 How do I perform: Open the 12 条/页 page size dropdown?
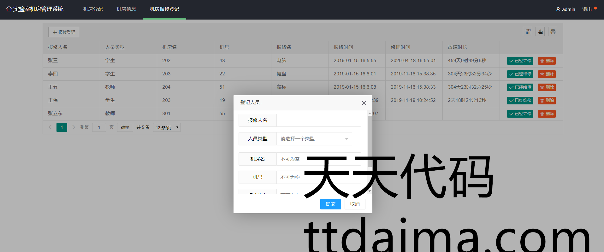[167, 127]
